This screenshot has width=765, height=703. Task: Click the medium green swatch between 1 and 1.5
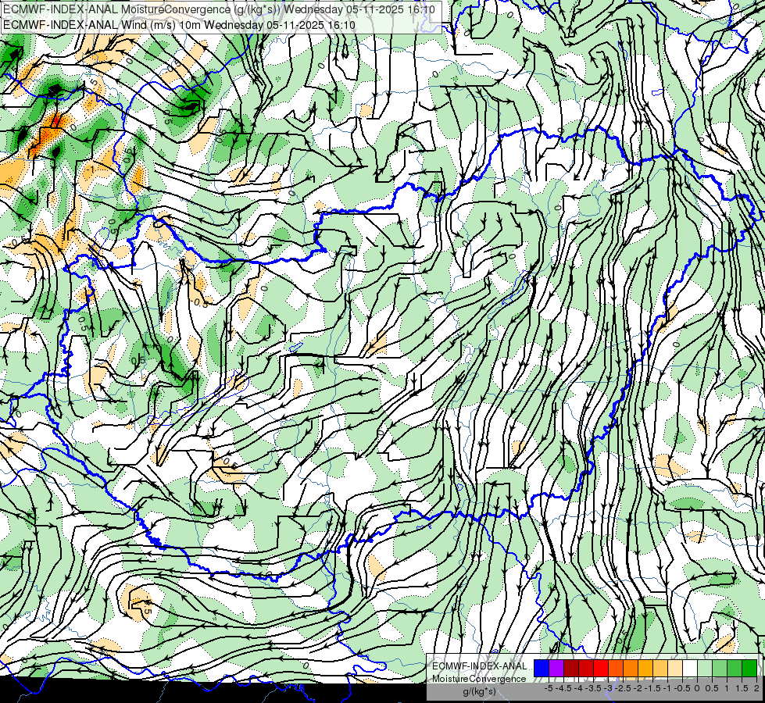coord(735,668)
